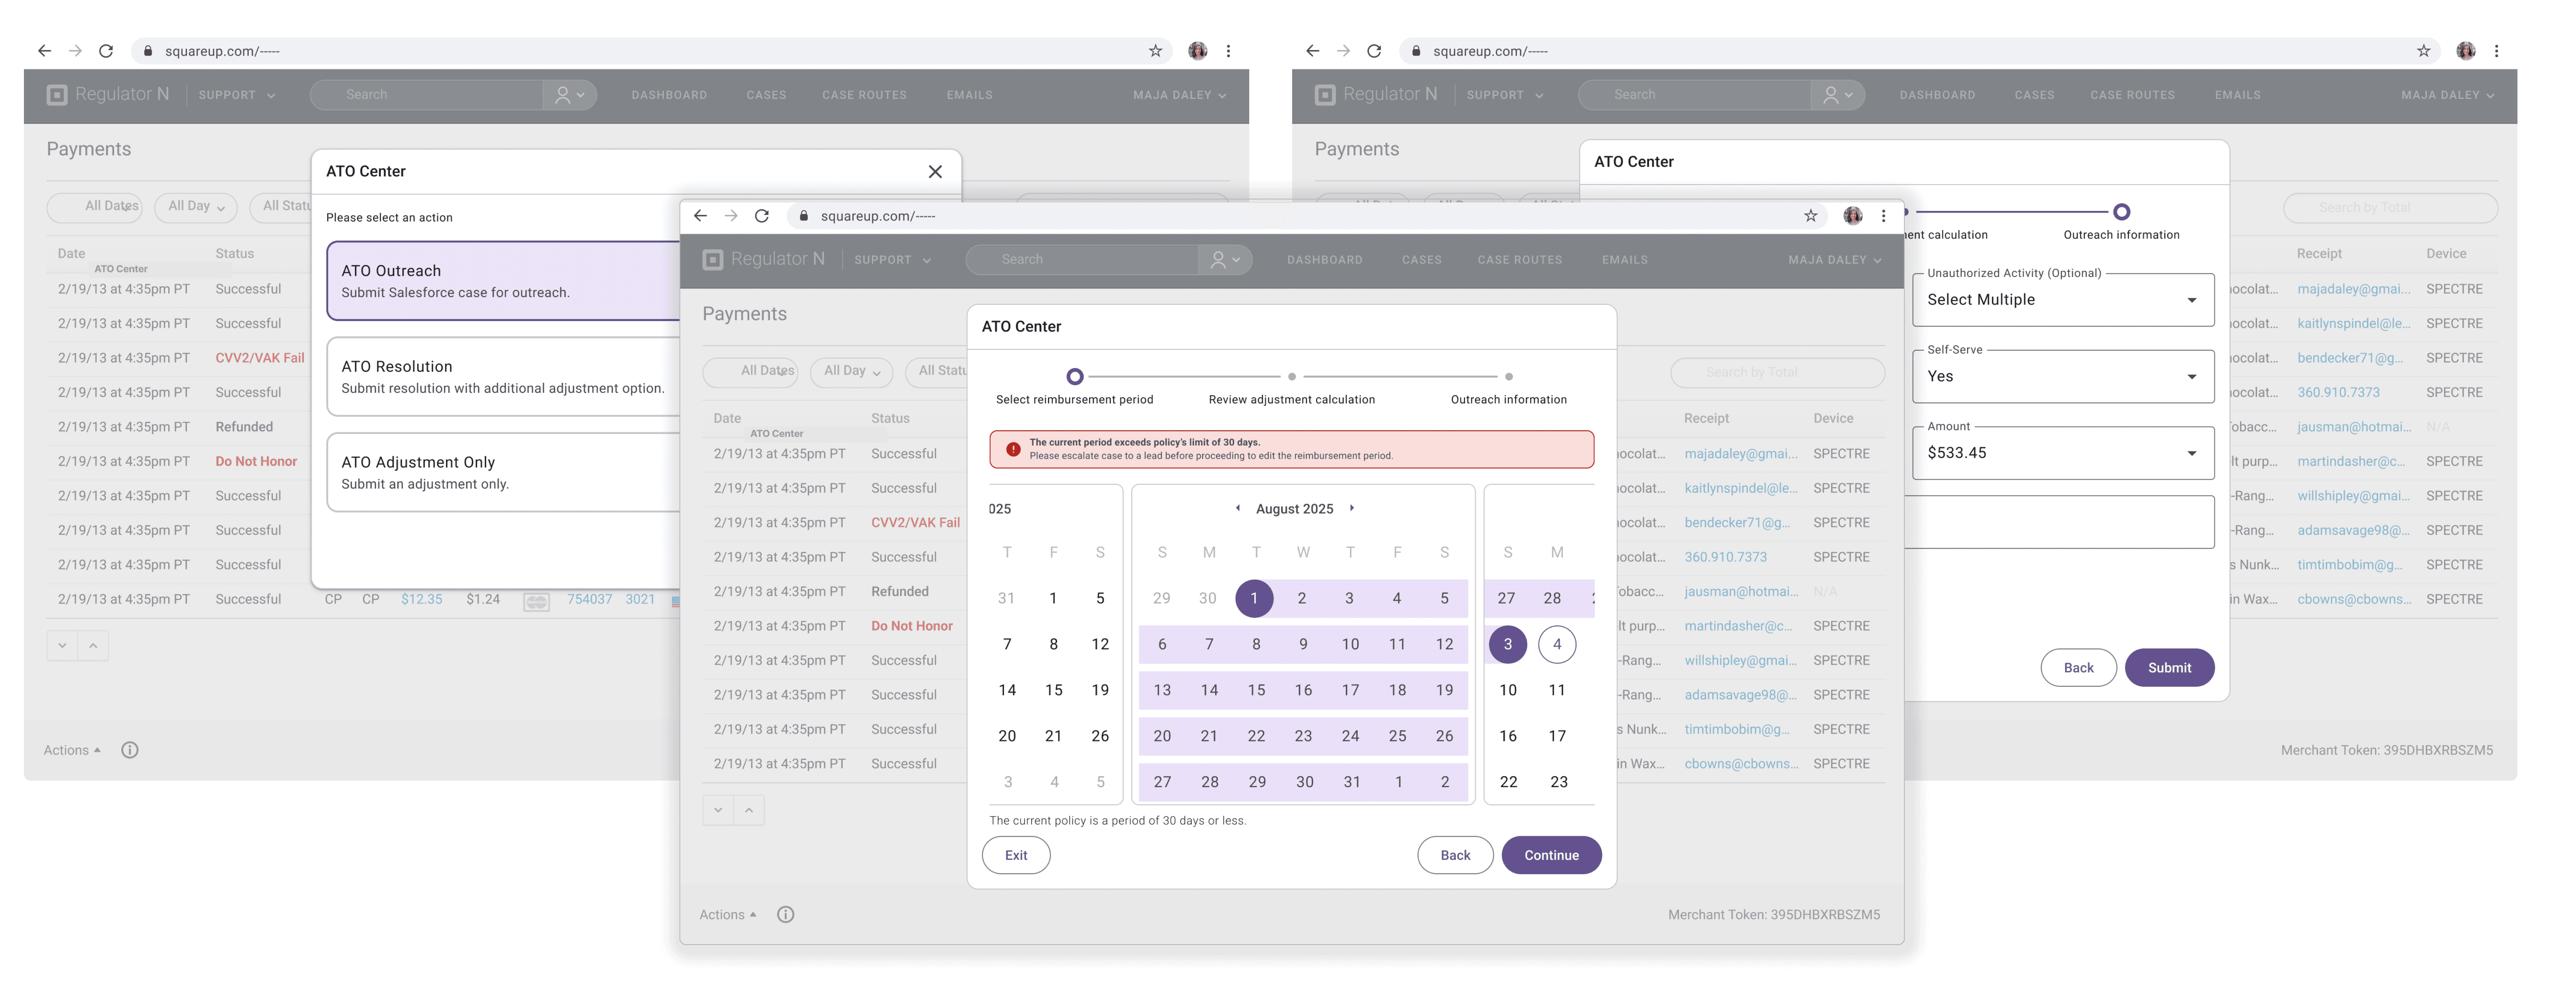This screenshot has height=999, width=2576.
Task: Reload the center browser page
Action: pos(762,216)
